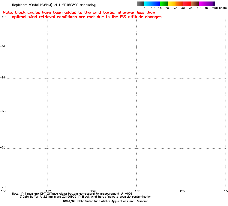
Task: Click the -62 latitude axis label
Action: [x=3, y=46]
